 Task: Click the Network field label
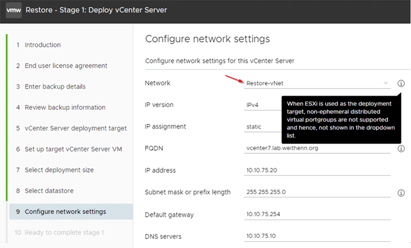click(157, 83)
